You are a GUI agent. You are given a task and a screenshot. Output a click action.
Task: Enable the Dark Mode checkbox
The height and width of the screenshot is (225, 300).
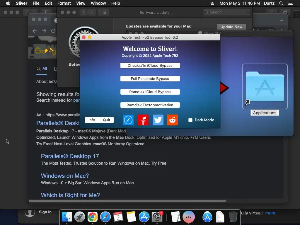pyautogui.click(x=190, y=120)
